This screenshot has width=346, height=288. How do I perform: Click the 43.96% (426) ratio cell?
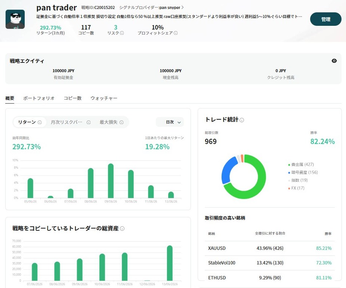click(x=270, y=248)
